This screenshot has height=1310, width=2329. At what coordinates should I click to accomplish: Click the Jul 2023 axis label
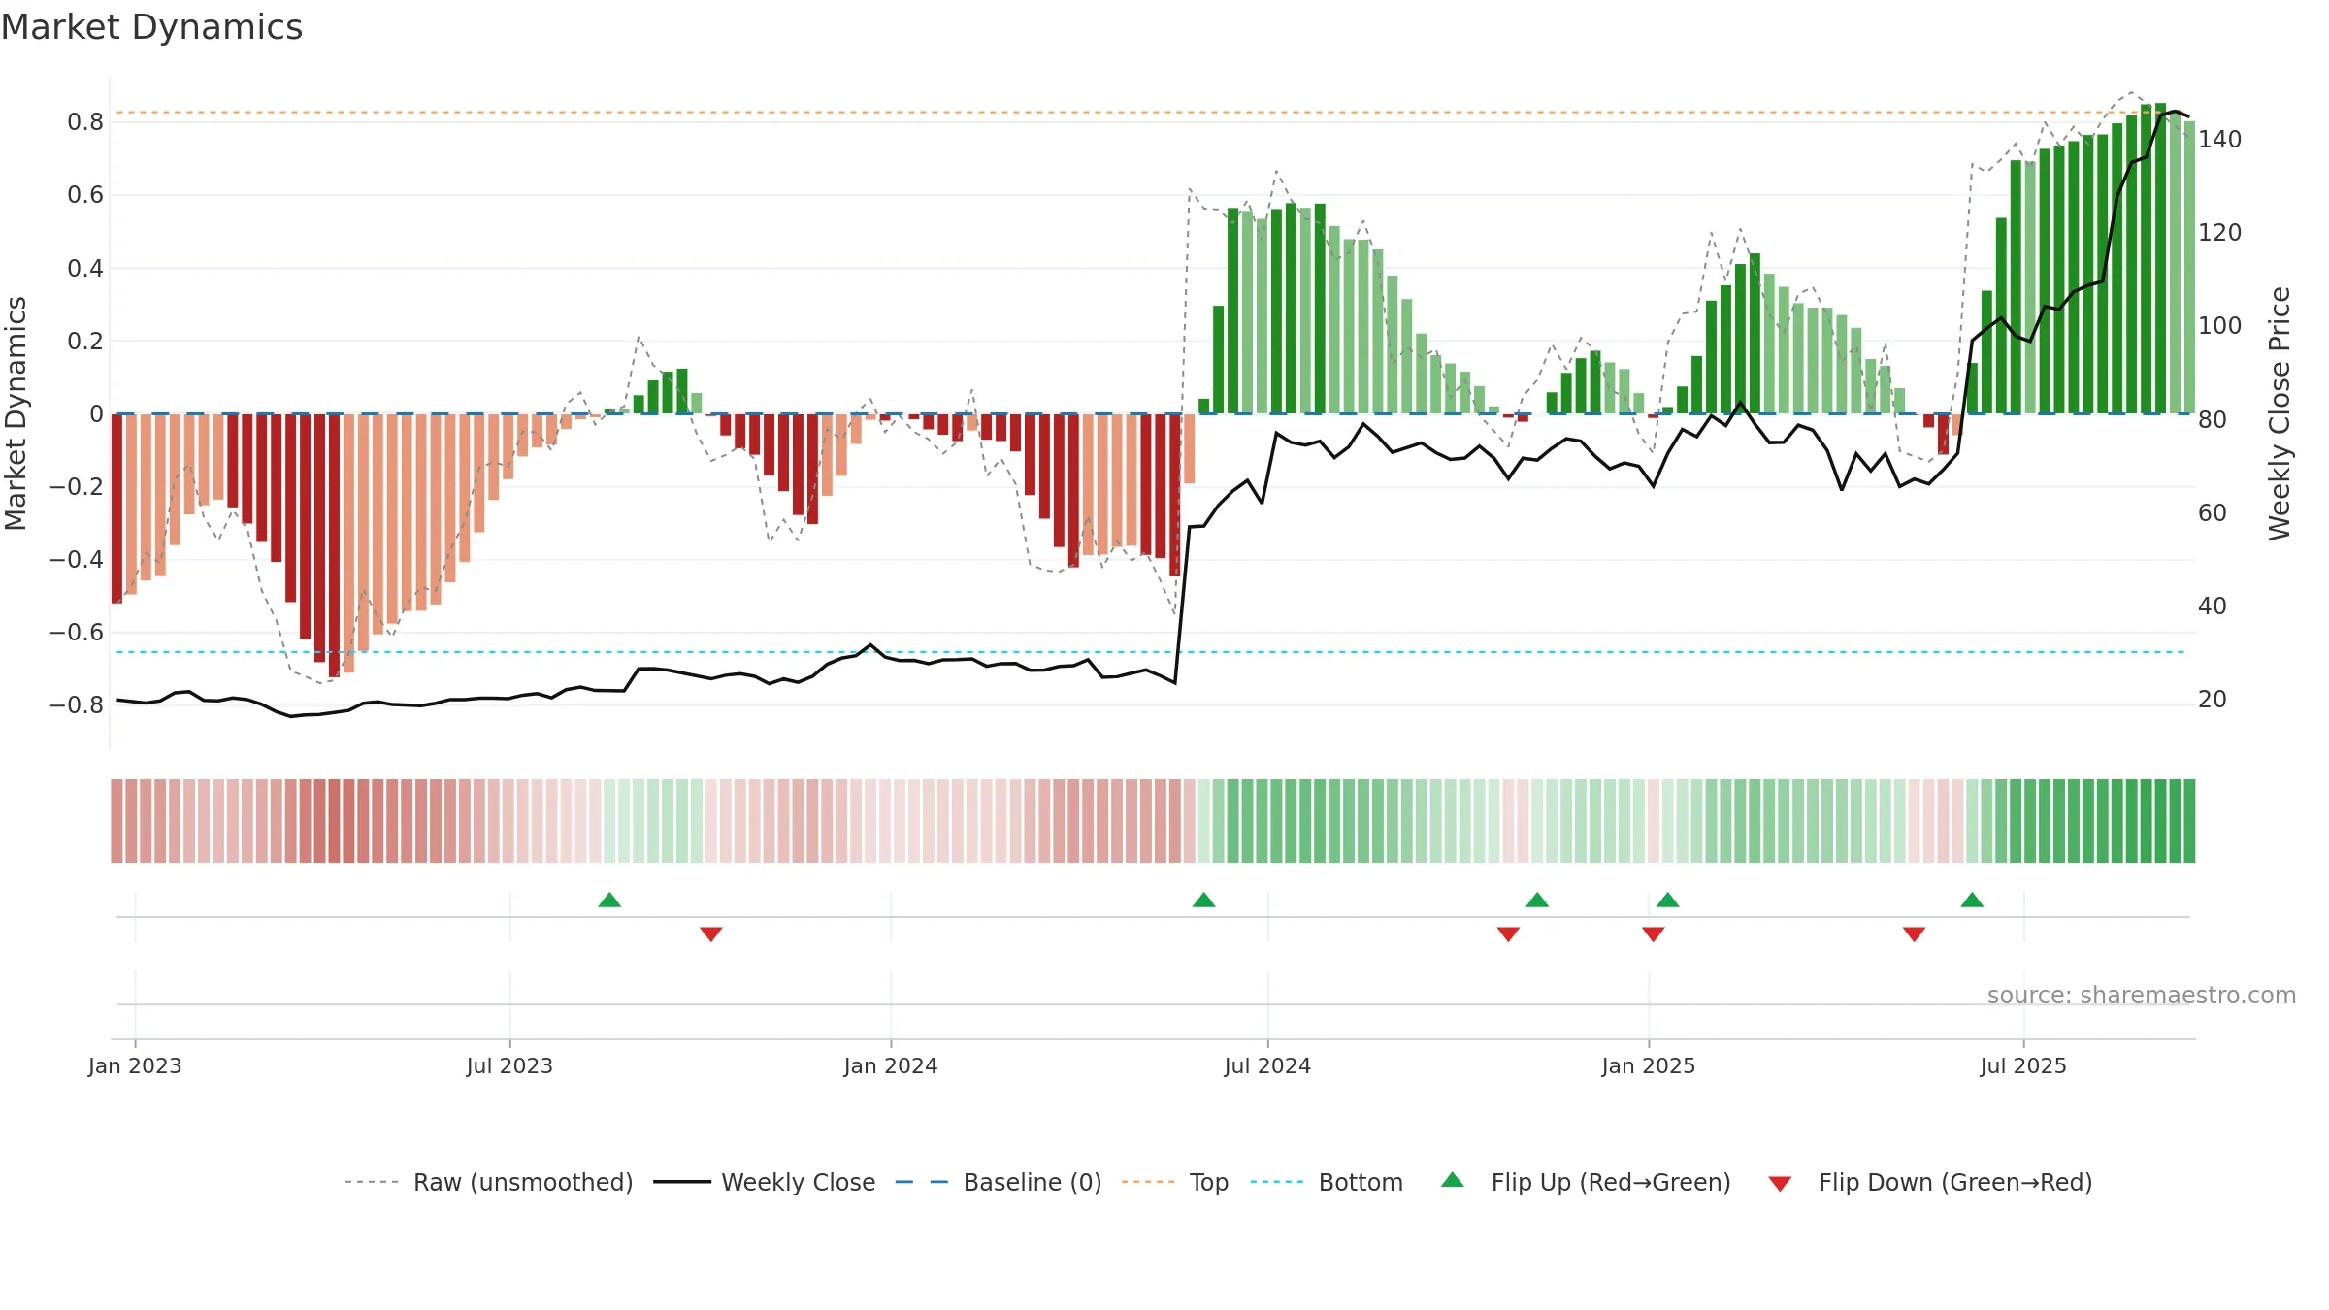point(509,1065)
